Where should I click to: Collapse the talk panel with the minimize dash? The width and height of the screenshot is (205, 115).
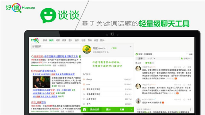(130, 46)
